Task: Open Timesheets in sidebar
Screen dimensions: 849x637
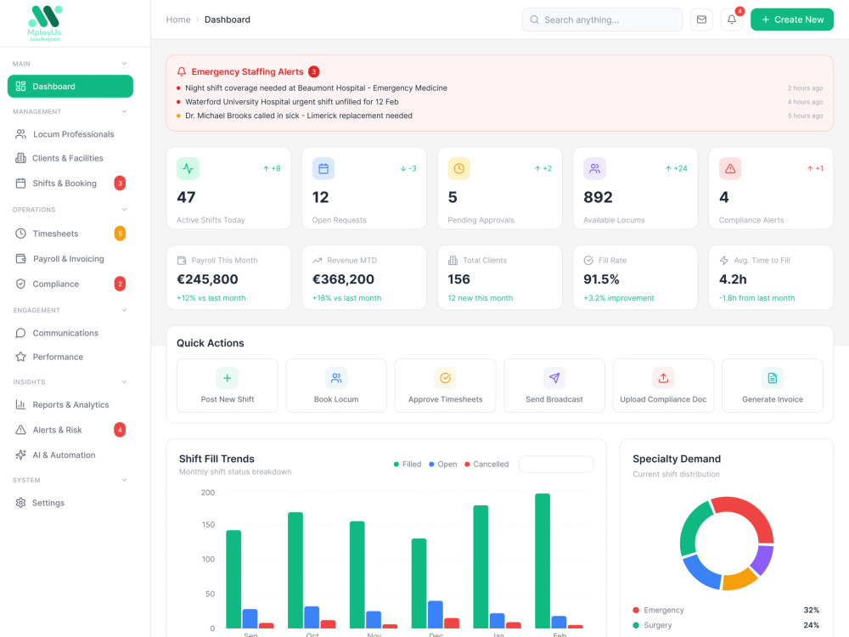Action: (70, 234)
